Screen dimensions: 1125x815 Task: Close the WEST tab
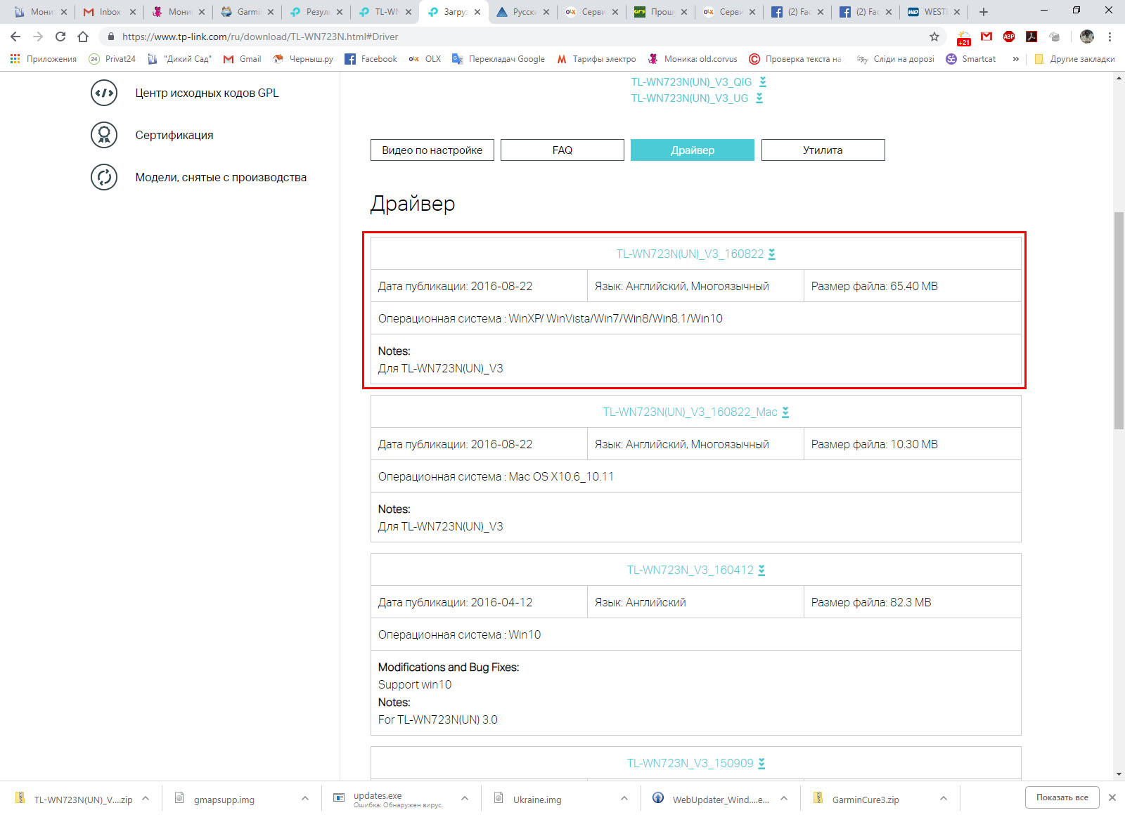(x=957, y=12)
